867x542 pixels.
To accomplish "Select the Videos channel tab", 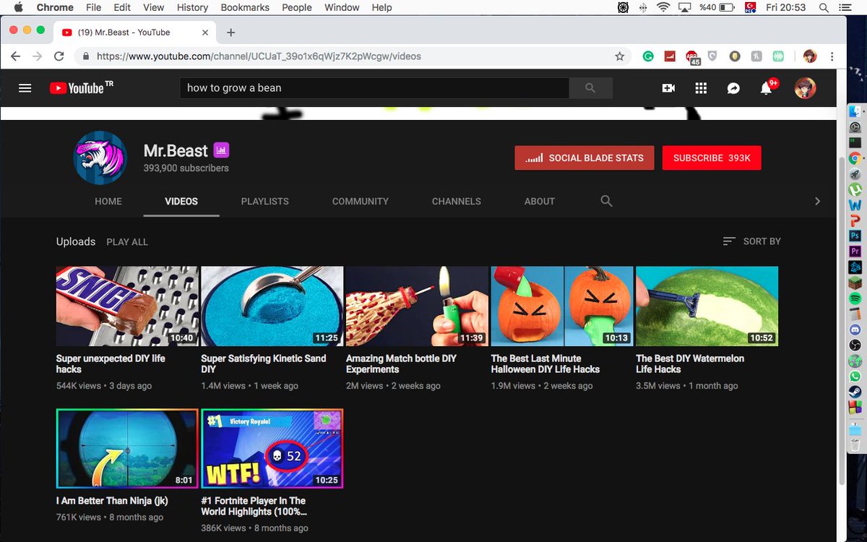I will (x=181, y=202).
